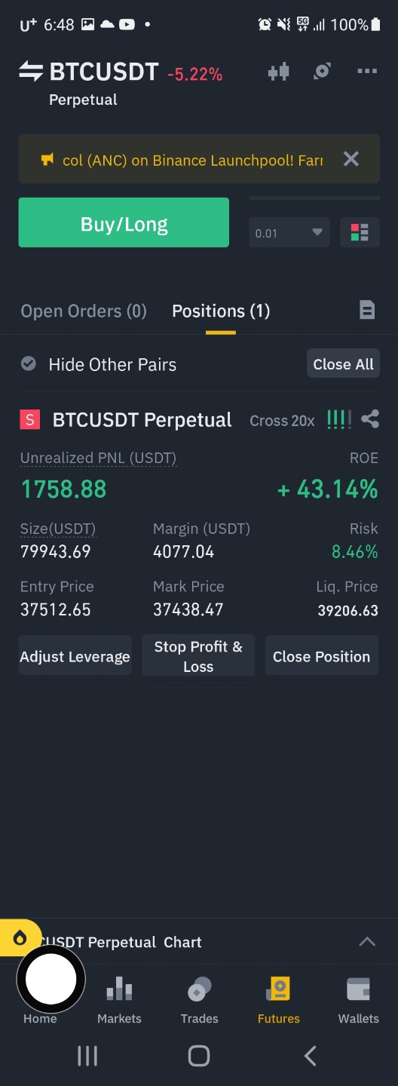Tap the swap pair arrows icon beside BTCUSDT

click(31, 72)
